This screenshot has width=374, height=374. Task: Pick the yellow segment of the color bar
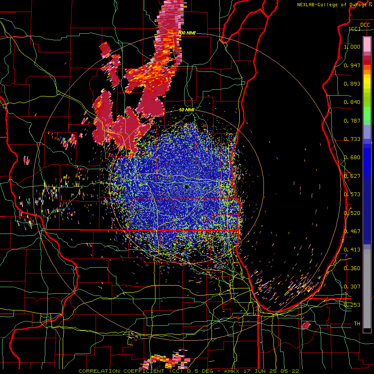pos(367,82)
